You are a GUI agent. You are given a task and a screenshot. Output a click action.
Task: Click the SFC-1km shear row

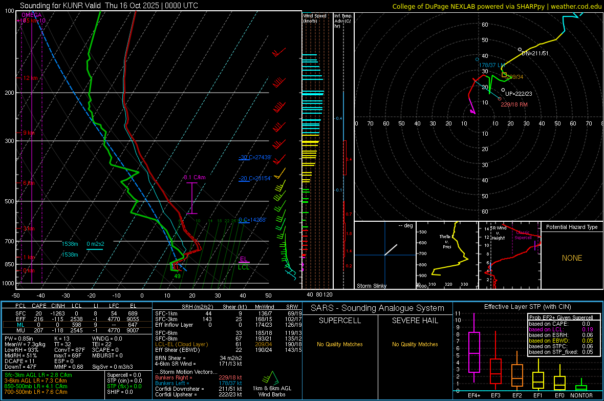coord(228,313)
